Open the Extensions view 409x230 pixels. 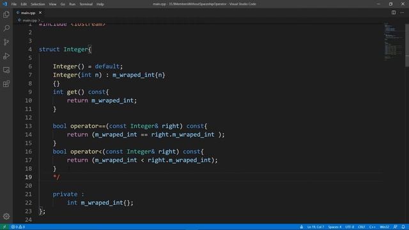pyautogui.click(x=6, y=84)
